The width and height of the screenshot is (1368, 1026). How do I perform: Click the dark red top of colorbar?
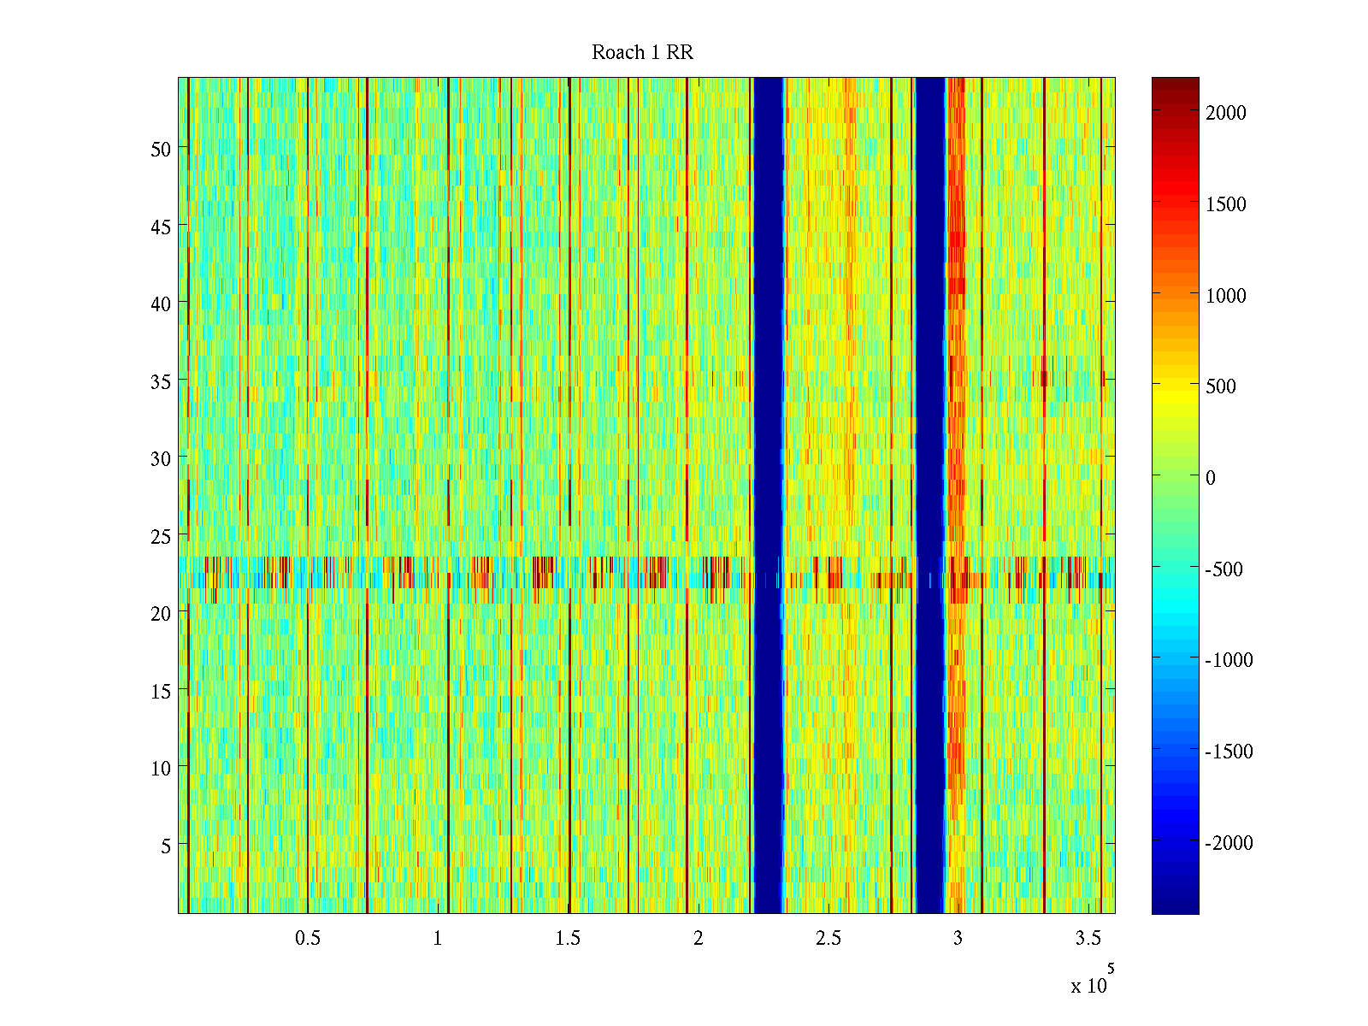(1175, 85)
